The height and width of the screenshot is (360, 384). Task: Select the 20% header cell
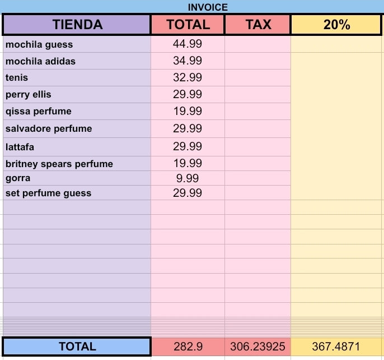click(336, 25)
